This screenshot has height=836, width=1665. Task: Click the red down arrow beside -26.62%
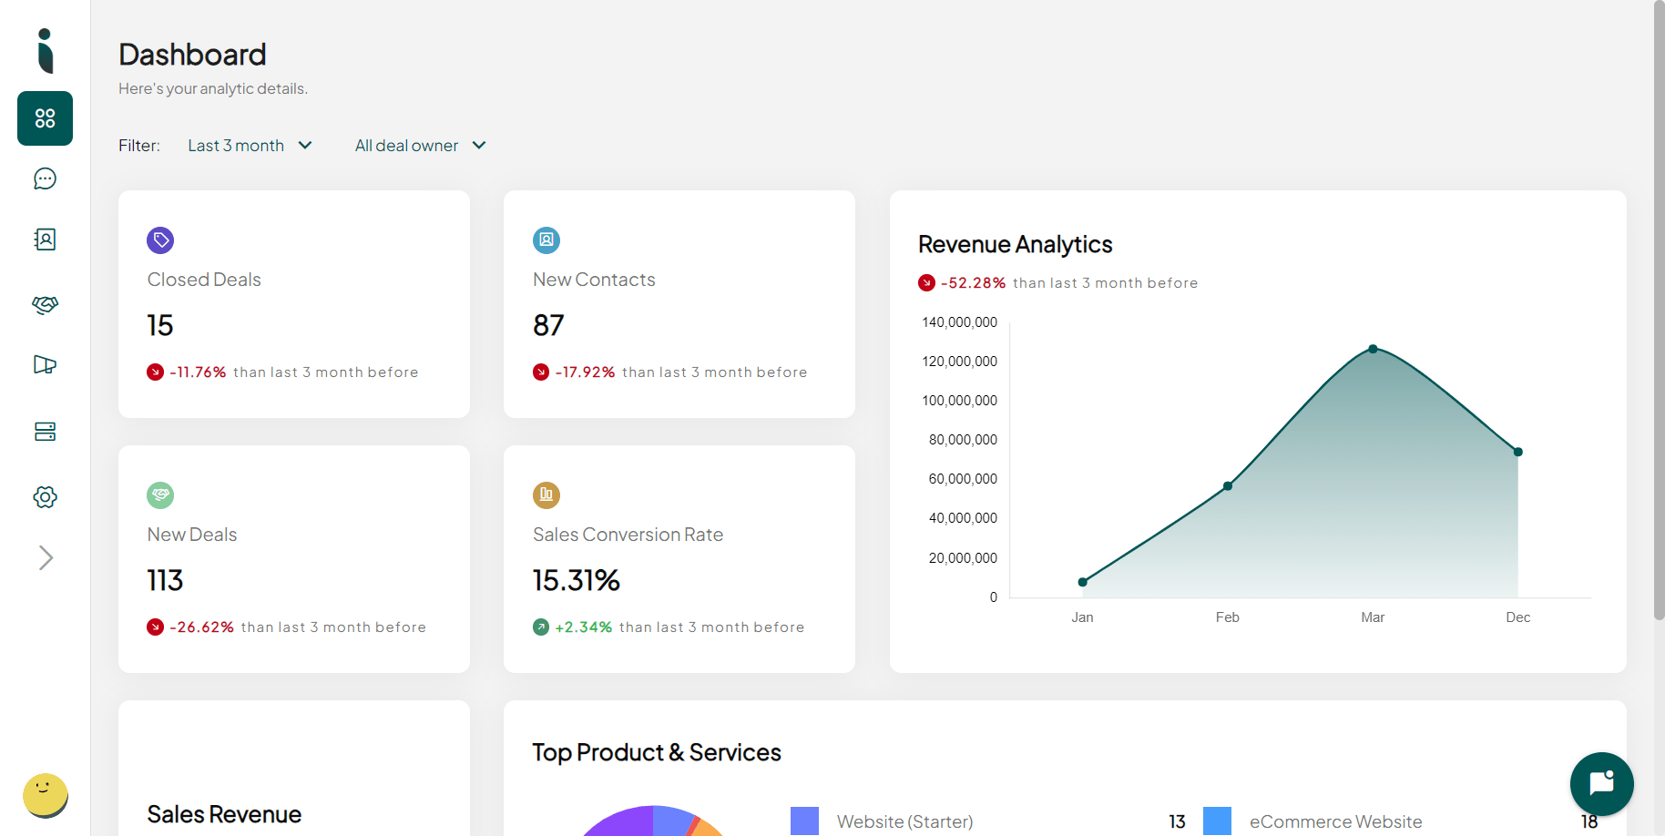click(x=155, y=627)
